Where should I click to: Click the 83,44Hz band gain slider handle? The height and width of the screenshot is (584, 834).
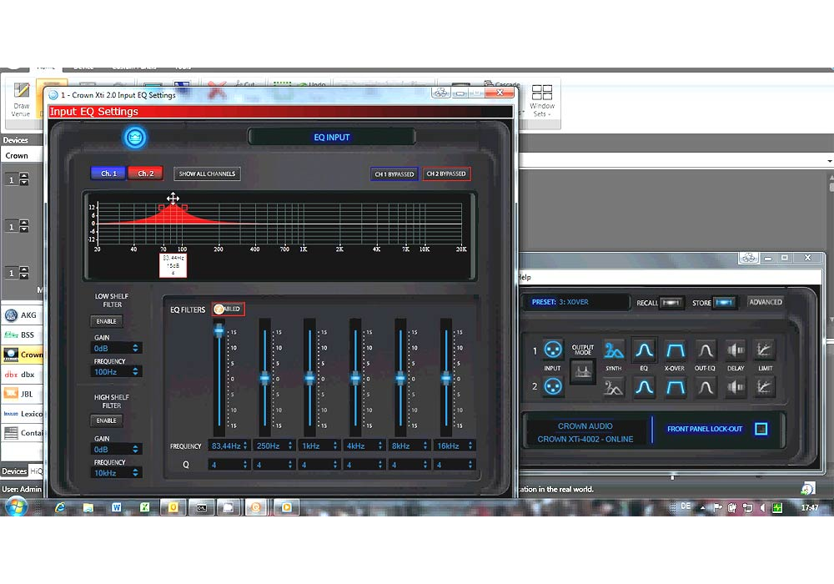(219, 331)
